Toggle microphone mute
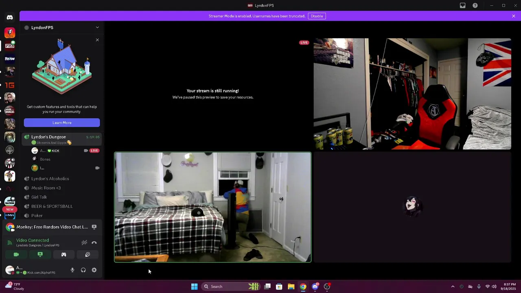521x293 pixels. pos(72,270)
